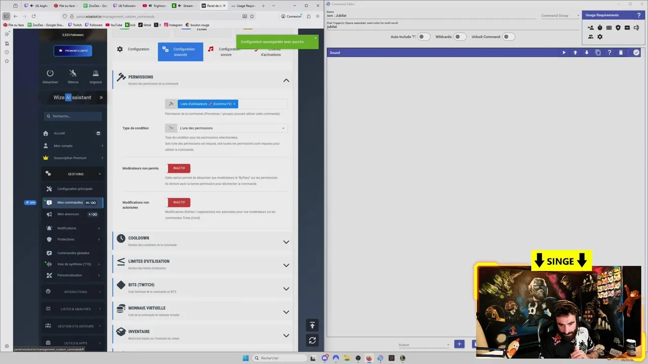Toggle Modifications non autorisées INACTIF button

(179, 202)
